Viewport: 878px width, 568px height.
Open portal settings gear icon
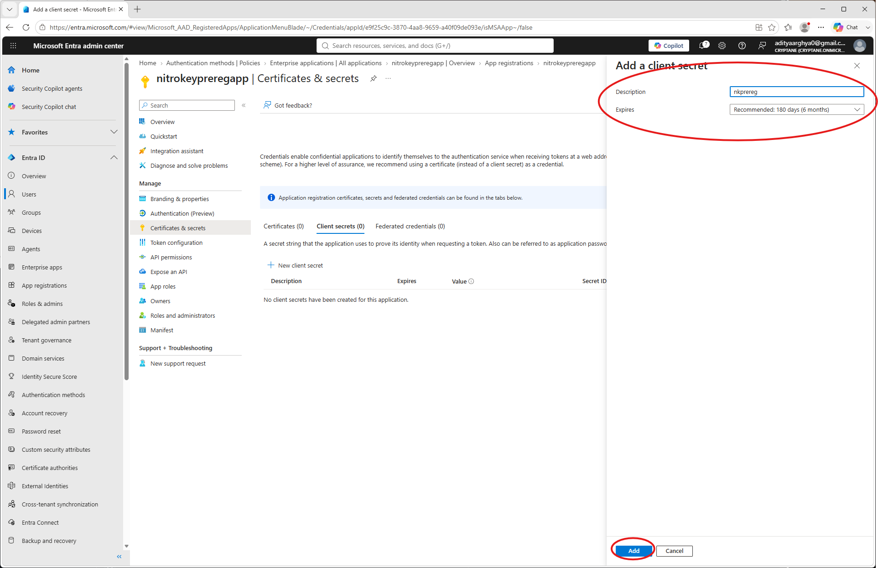[722, 46]
